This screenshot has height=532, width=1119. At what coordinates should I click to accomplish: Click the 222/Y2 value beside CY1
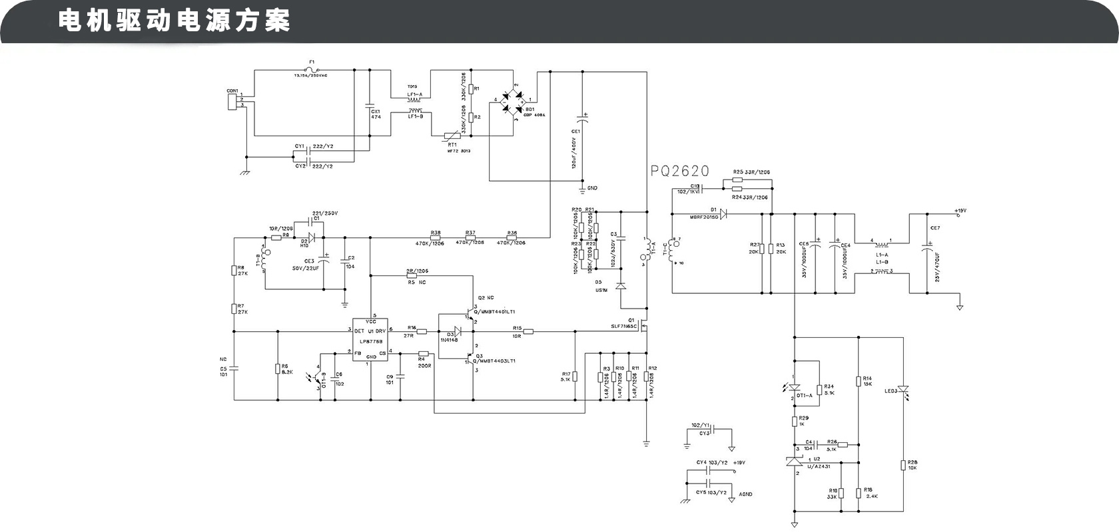[322, 146]
